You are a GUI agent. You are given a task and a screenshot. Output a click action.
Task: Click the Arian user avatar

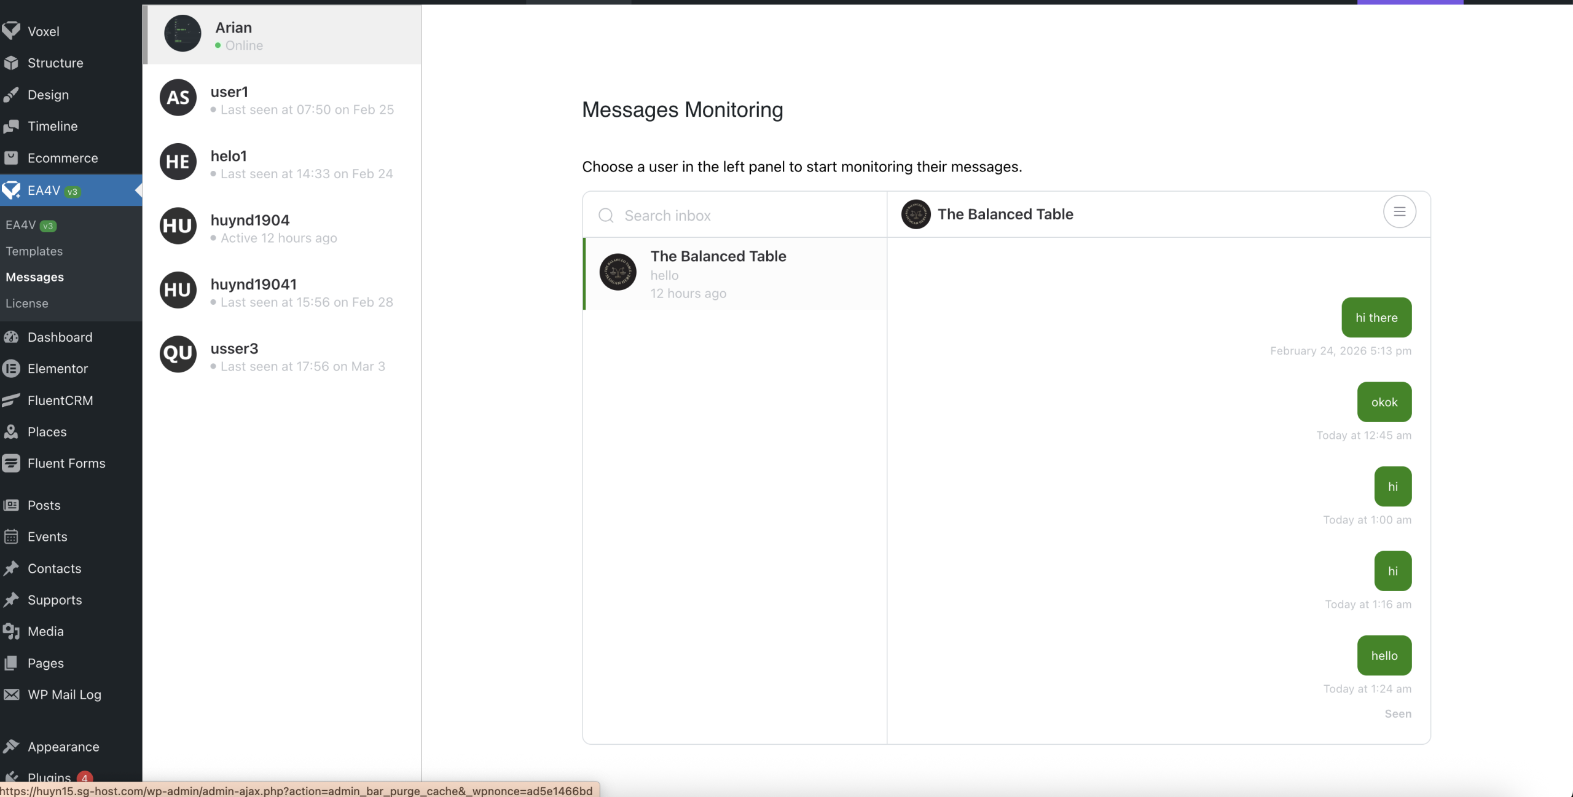[182, 34]
